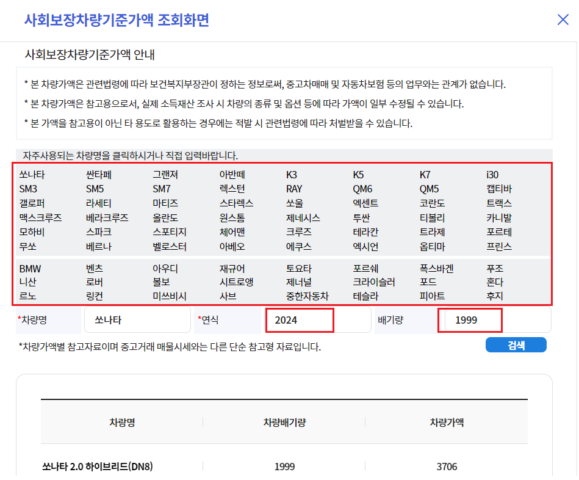Viewport: 579px width, 480px height.
Task: Select BMW in the import brand row
Action: (x=29, y=267)
